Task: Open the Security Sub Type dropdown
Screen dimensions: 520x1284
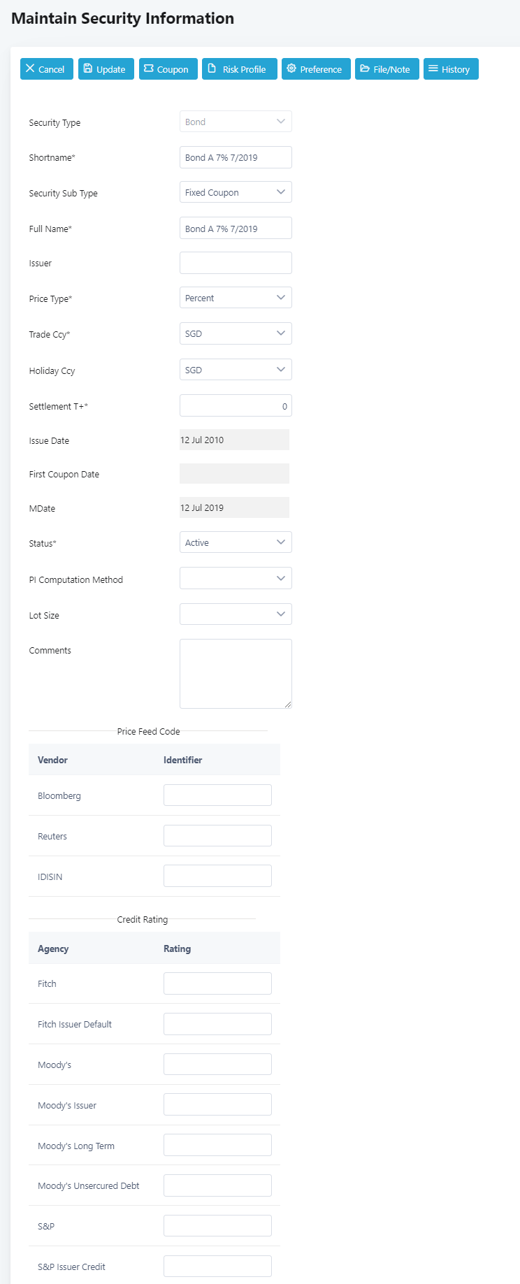Action: point(236,192)
